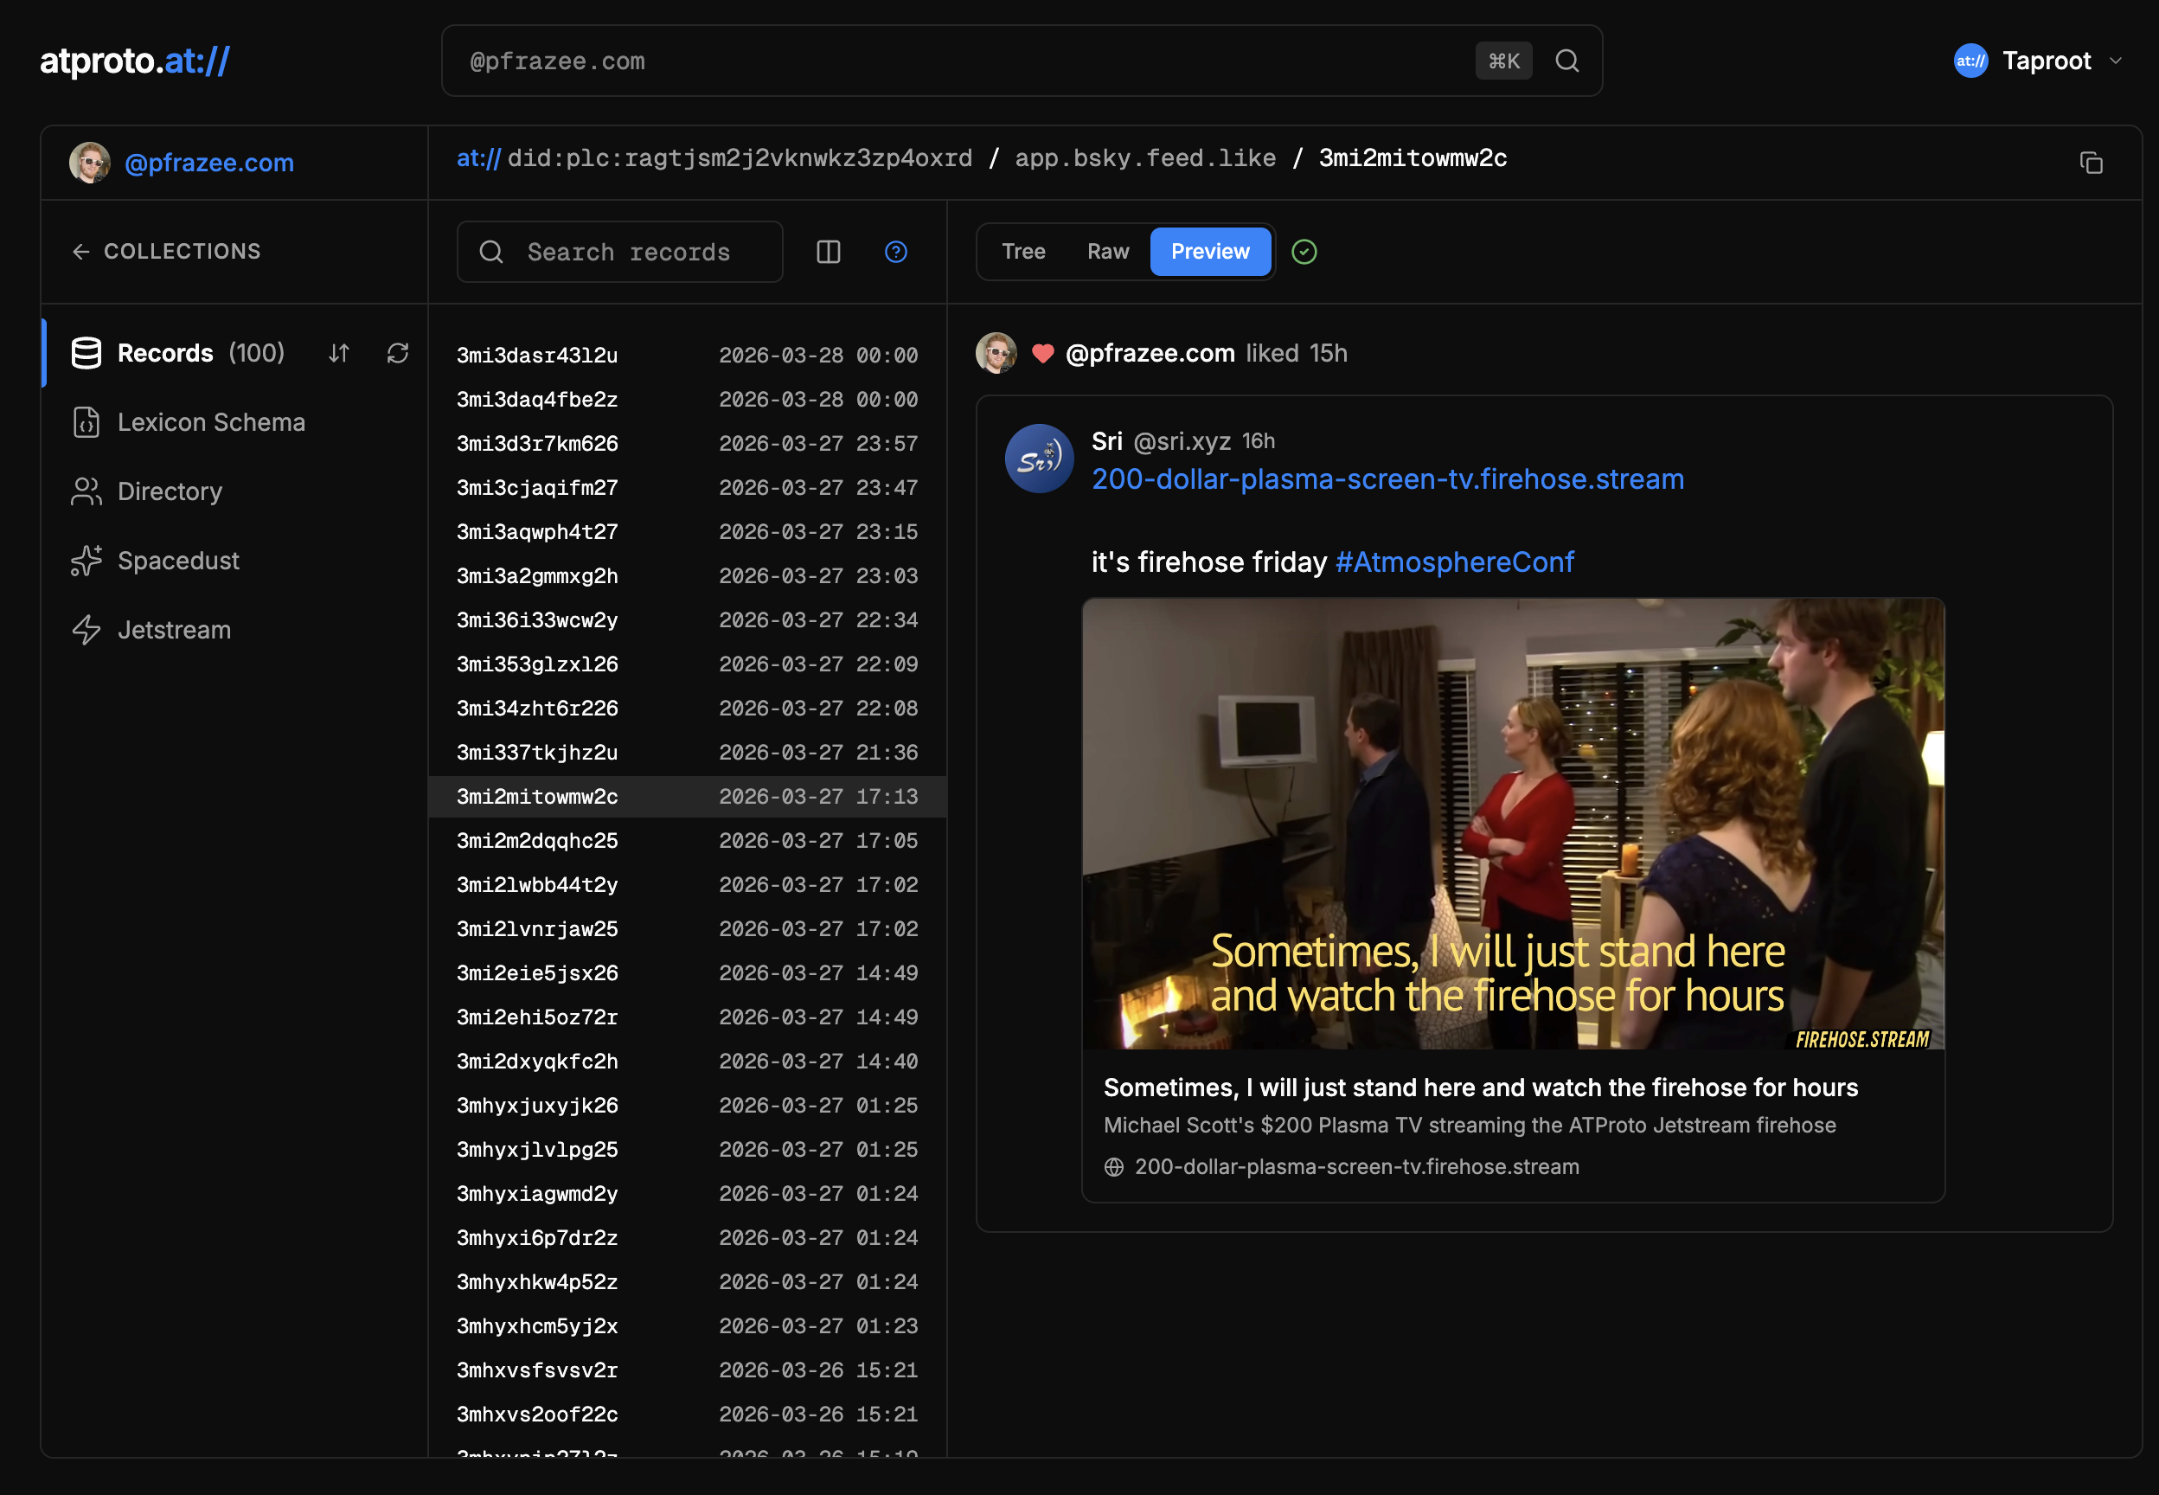The width and height of the screenshot is (2159, 1495).
Task: Open the 200-dollar-plasma-screen-tv.firehose.stream link
Action: tap(1387, 479)
